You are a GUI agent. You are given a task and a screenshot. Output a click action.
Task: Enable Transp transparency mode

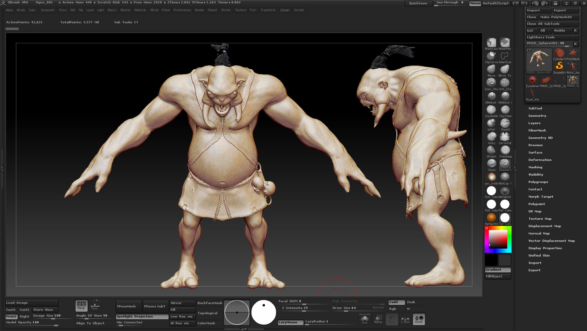tap(378, 319)
